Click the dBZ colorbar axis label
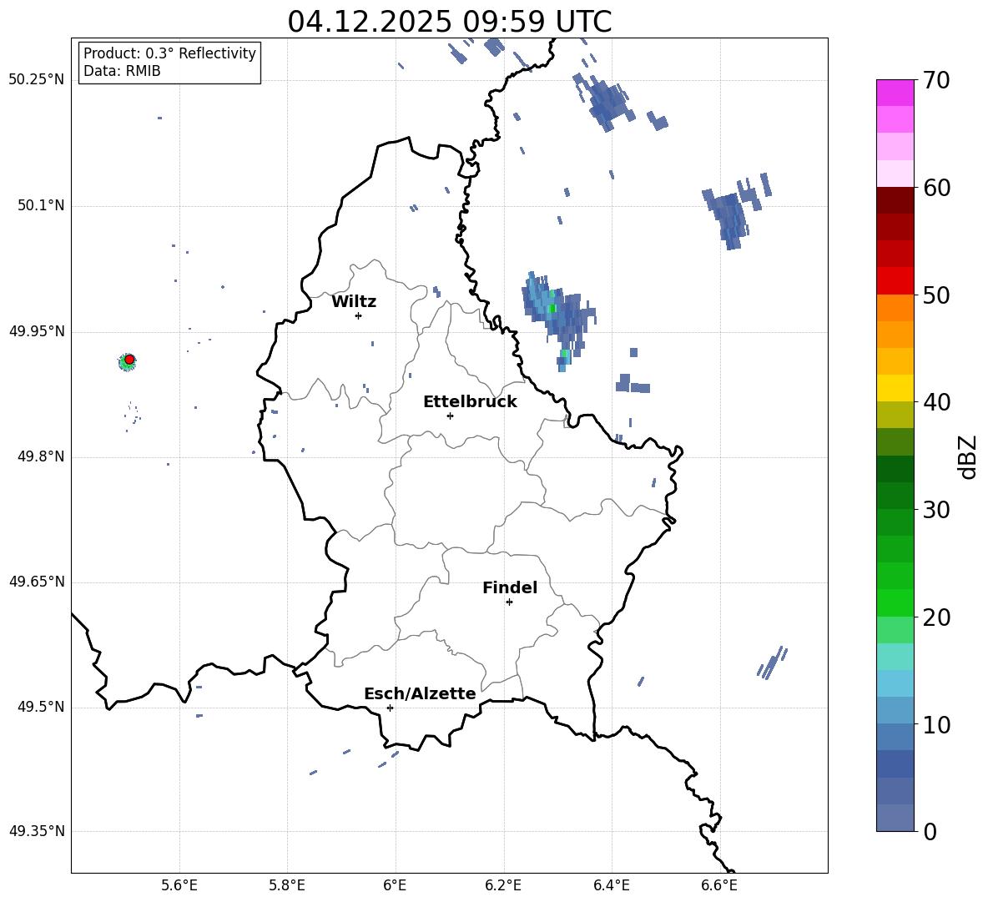 tap(967, 456)
